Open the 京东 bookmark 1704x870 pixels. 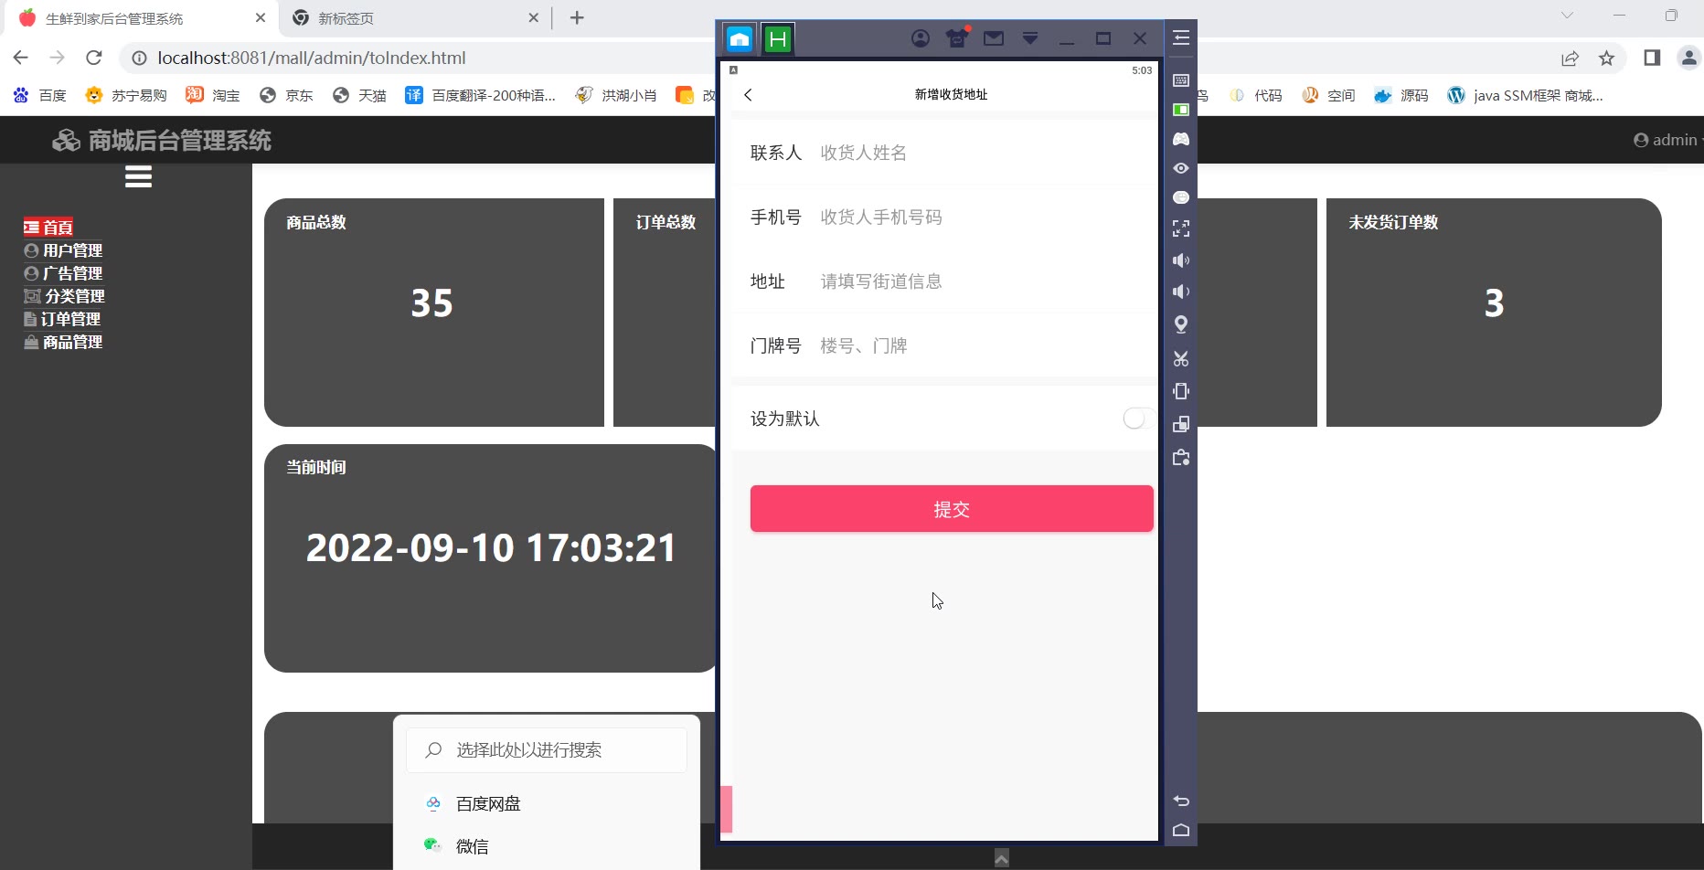[286, 95]
